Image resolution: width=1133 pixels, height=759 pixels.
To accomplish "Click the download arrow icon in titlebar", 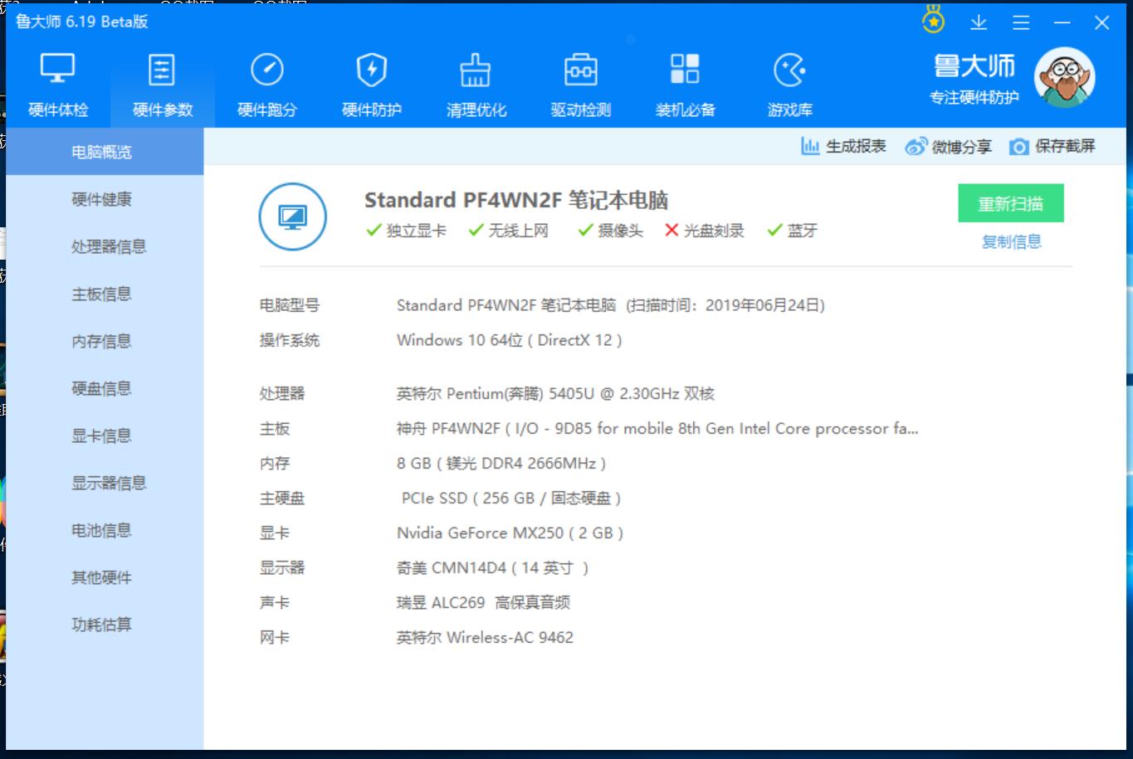I will click(x=979, y=22).
